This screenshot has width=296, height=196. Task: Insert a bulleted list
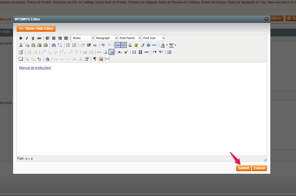coord(68,45)
